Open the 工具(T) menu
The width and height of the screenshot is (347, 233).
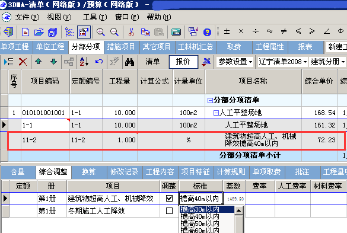95,17
